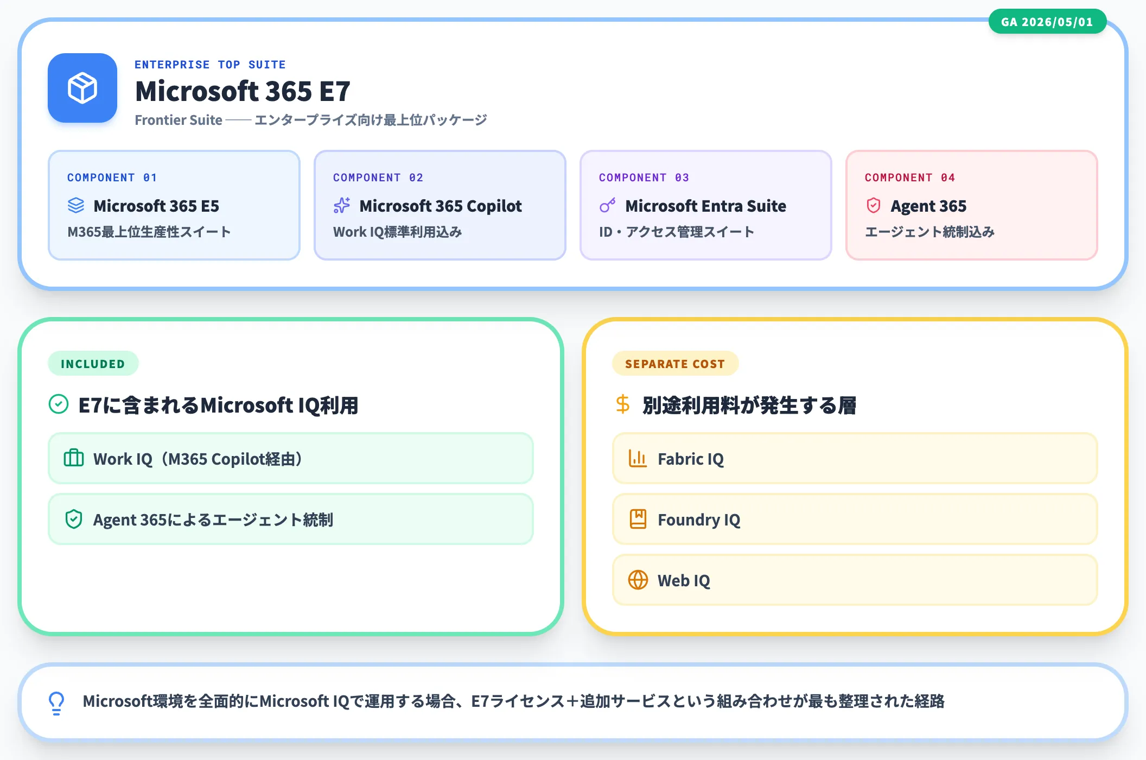This screenshot has width=1146, height=760.
Task: Click the COMPONENT 04 label
Action: click(x=910, y=178)
